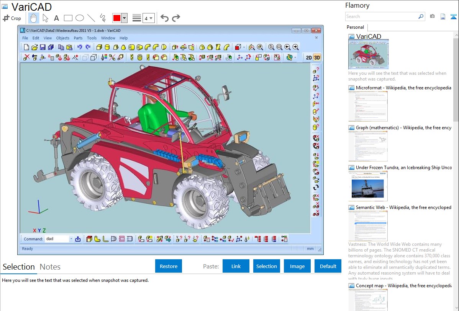Choose the freehand scribble tool
The width and height of the screenshot is (459, 311).
click(x=103, y=18)
